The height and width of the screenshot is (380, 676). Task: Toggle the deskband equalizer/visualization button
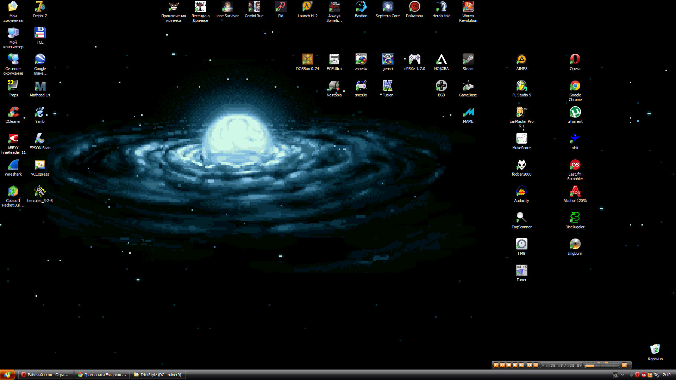536,365
